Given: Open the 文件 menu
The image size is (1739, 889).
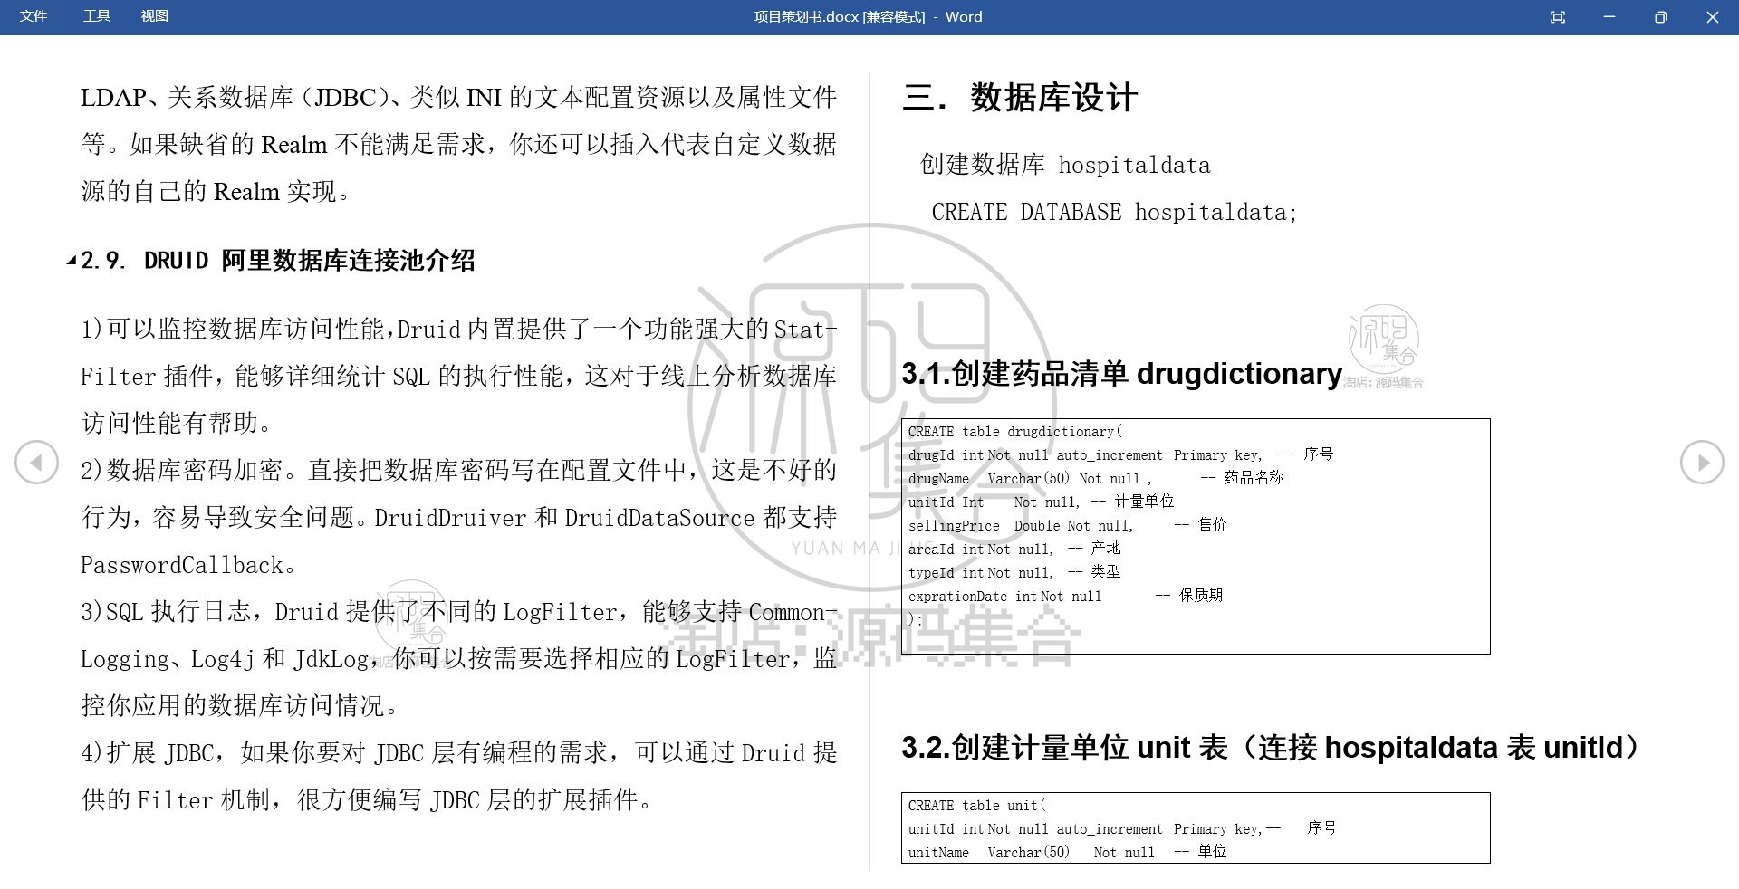Looking at the screenshot, I should coord(34,16).
